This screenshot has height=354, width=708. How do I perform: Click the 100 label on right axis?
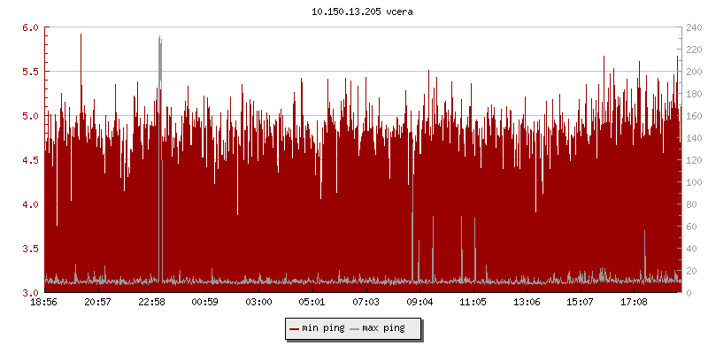coord(694,182)
